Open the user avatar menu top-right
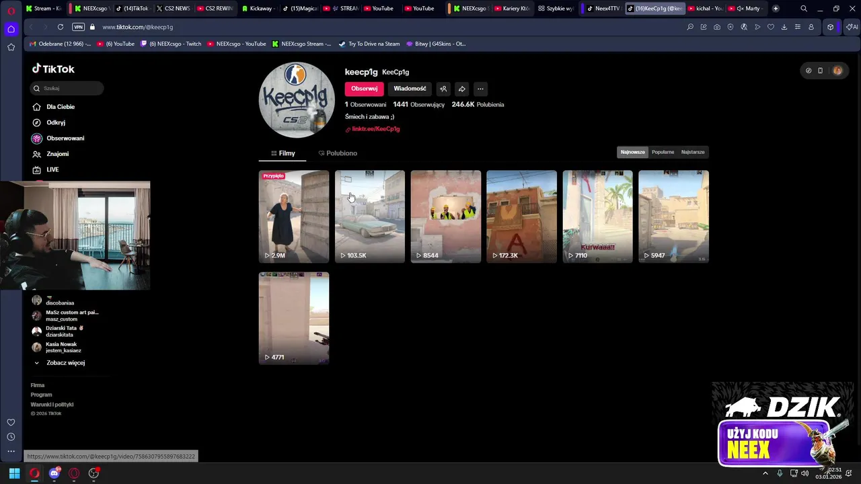Image resolution: width=861 pixels, height=484 pixels. pos(837,71)
